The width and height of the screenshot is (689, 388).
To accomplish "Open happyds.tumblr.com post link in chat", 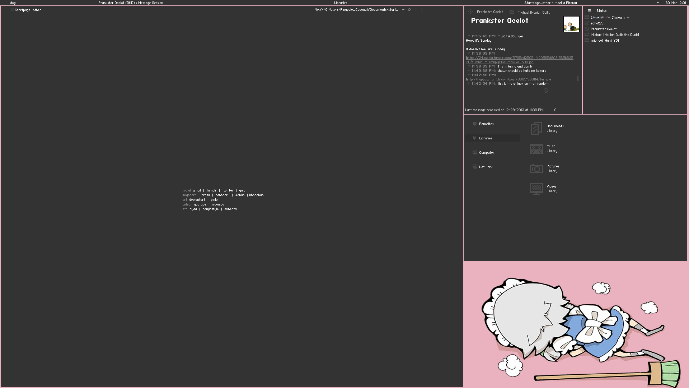I will (x=508, y=79).
